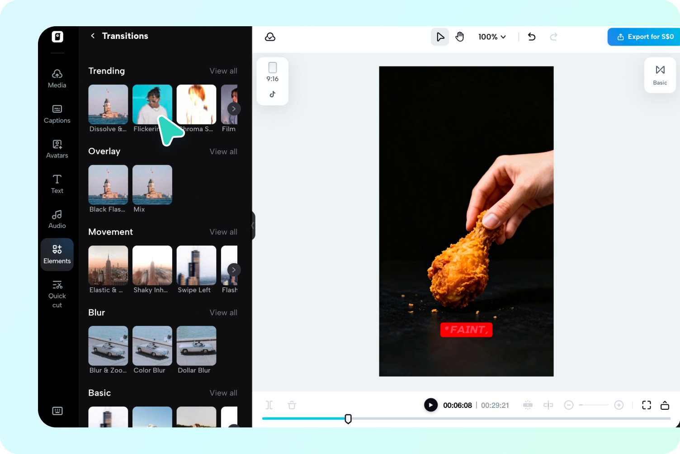Select the pointer selection tool
Viewport: 680px width, 454px height.
440,37
